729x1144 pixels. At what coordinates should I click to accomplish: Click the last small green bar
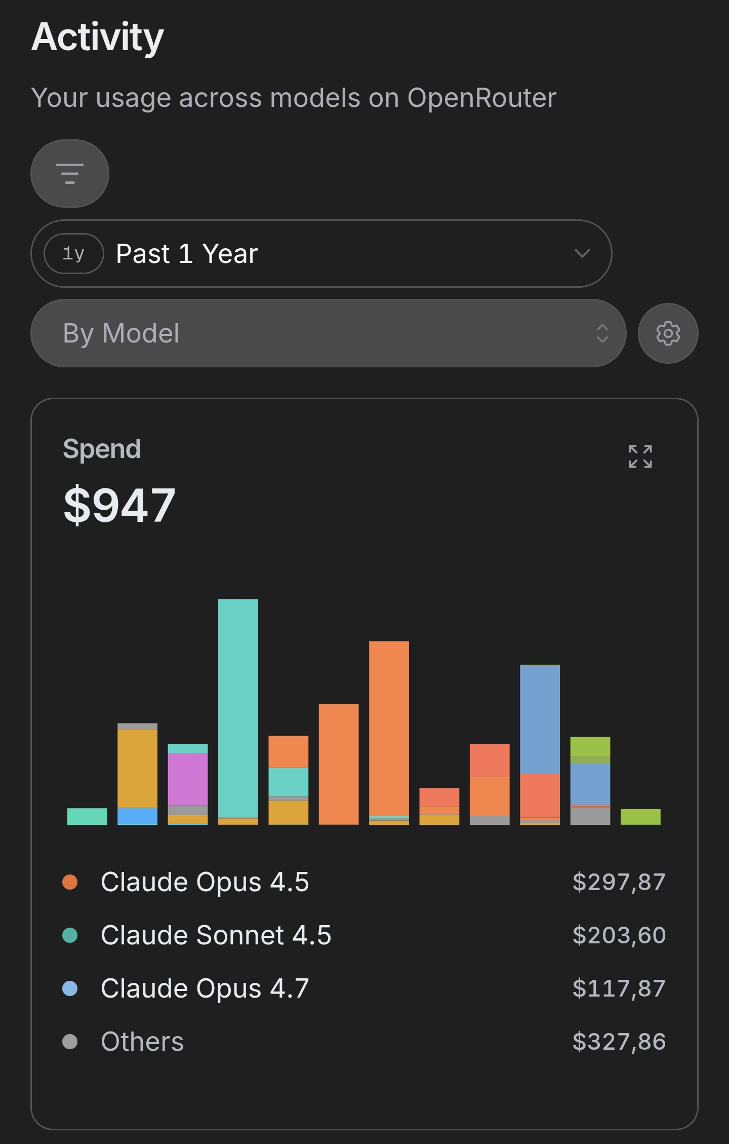640,817
